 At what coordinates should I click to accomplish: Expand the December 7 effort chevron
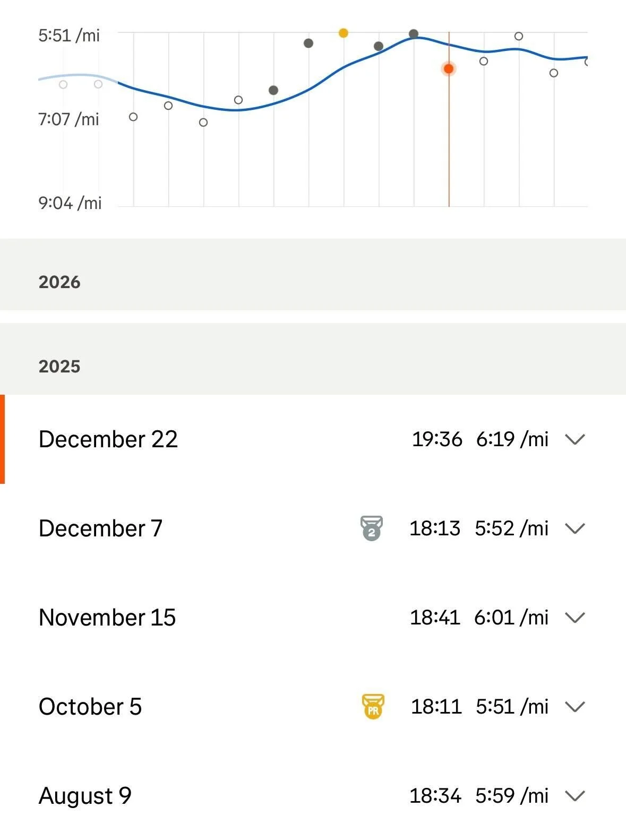point(574,528)
